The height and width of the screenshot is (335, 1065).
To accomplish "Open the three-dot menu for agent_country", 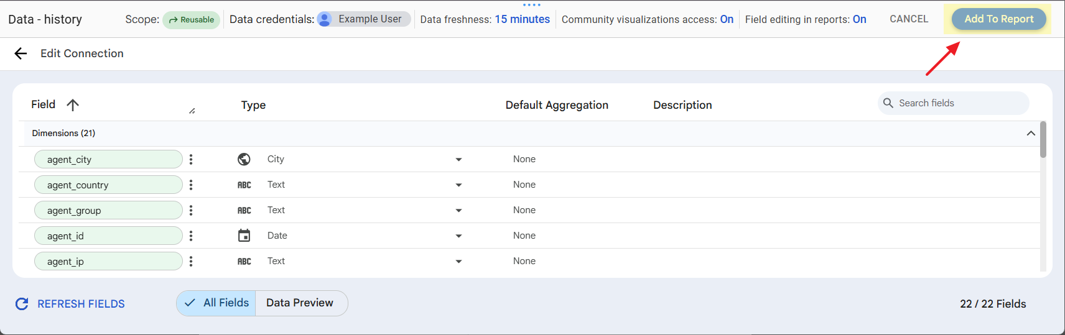I will pyautogui.click(x=191, y=185).
